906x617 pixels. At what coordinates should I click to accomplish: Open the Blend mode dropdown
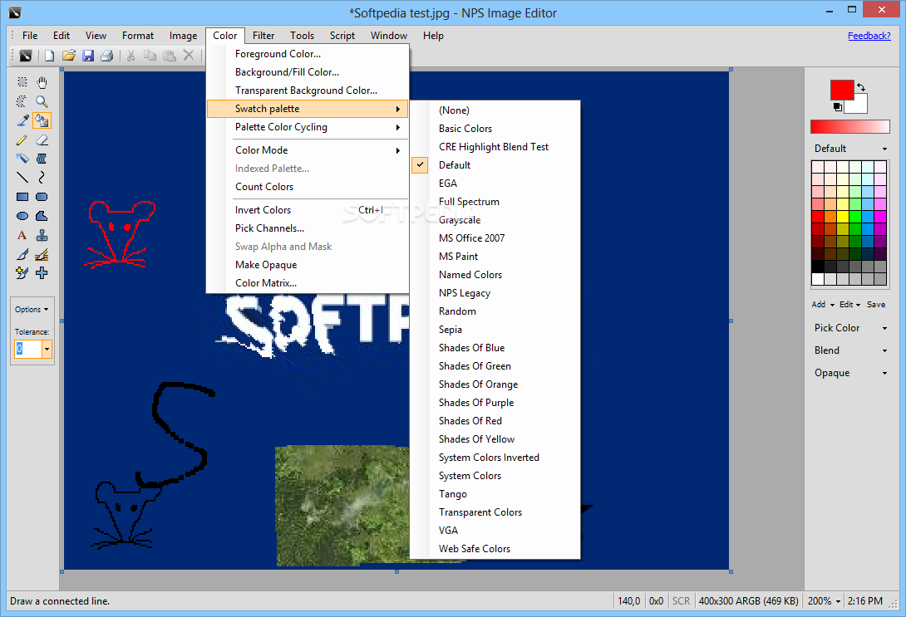850,350
